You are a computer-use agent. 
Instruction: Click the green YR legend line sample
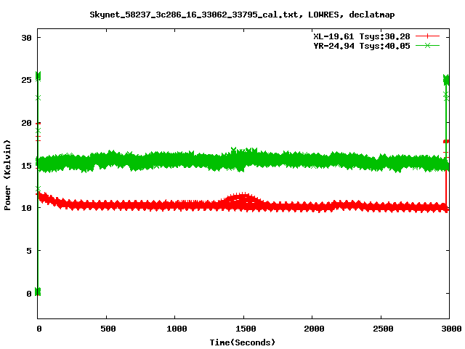click(x=427, y=45)
